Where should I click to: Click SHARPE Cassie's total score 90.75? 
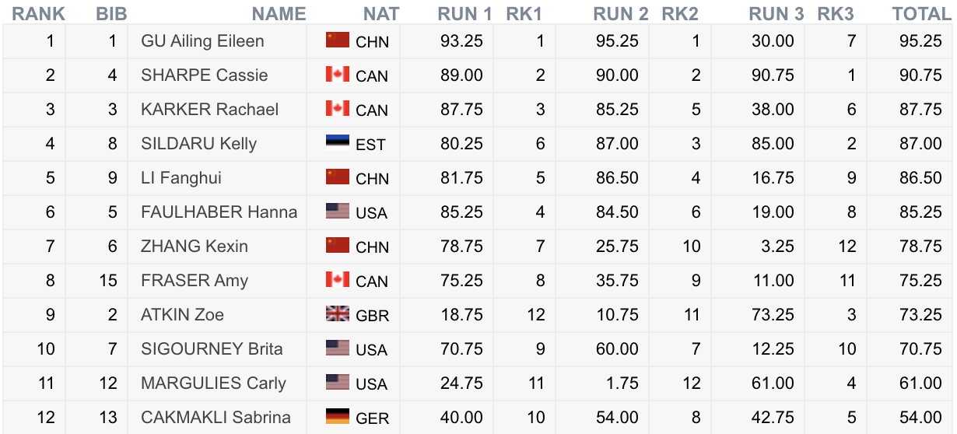(920, 75)
